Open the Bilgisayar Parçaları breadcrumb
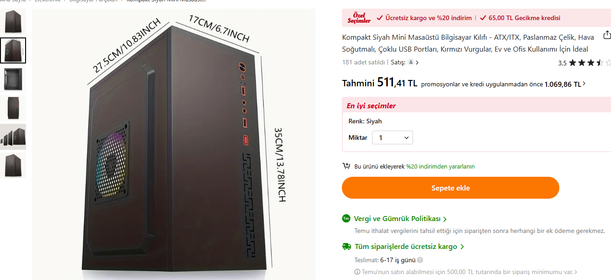 (x=93, y=1)
